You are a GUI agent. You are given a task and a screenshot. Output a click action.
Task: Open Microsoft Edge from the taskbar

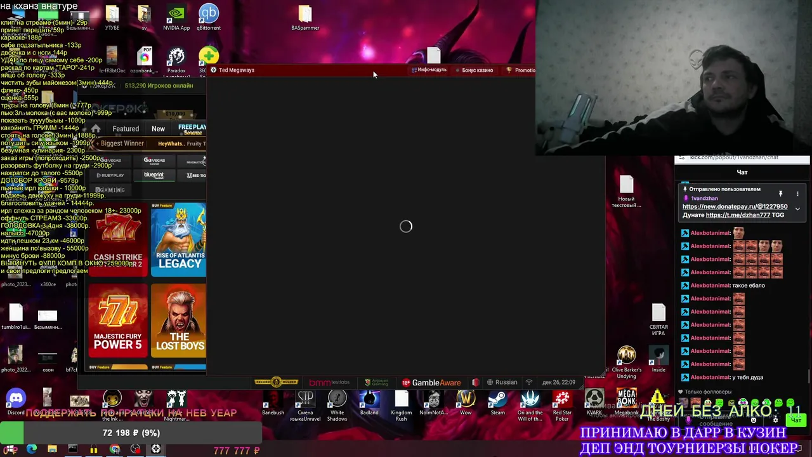[32, 449]
